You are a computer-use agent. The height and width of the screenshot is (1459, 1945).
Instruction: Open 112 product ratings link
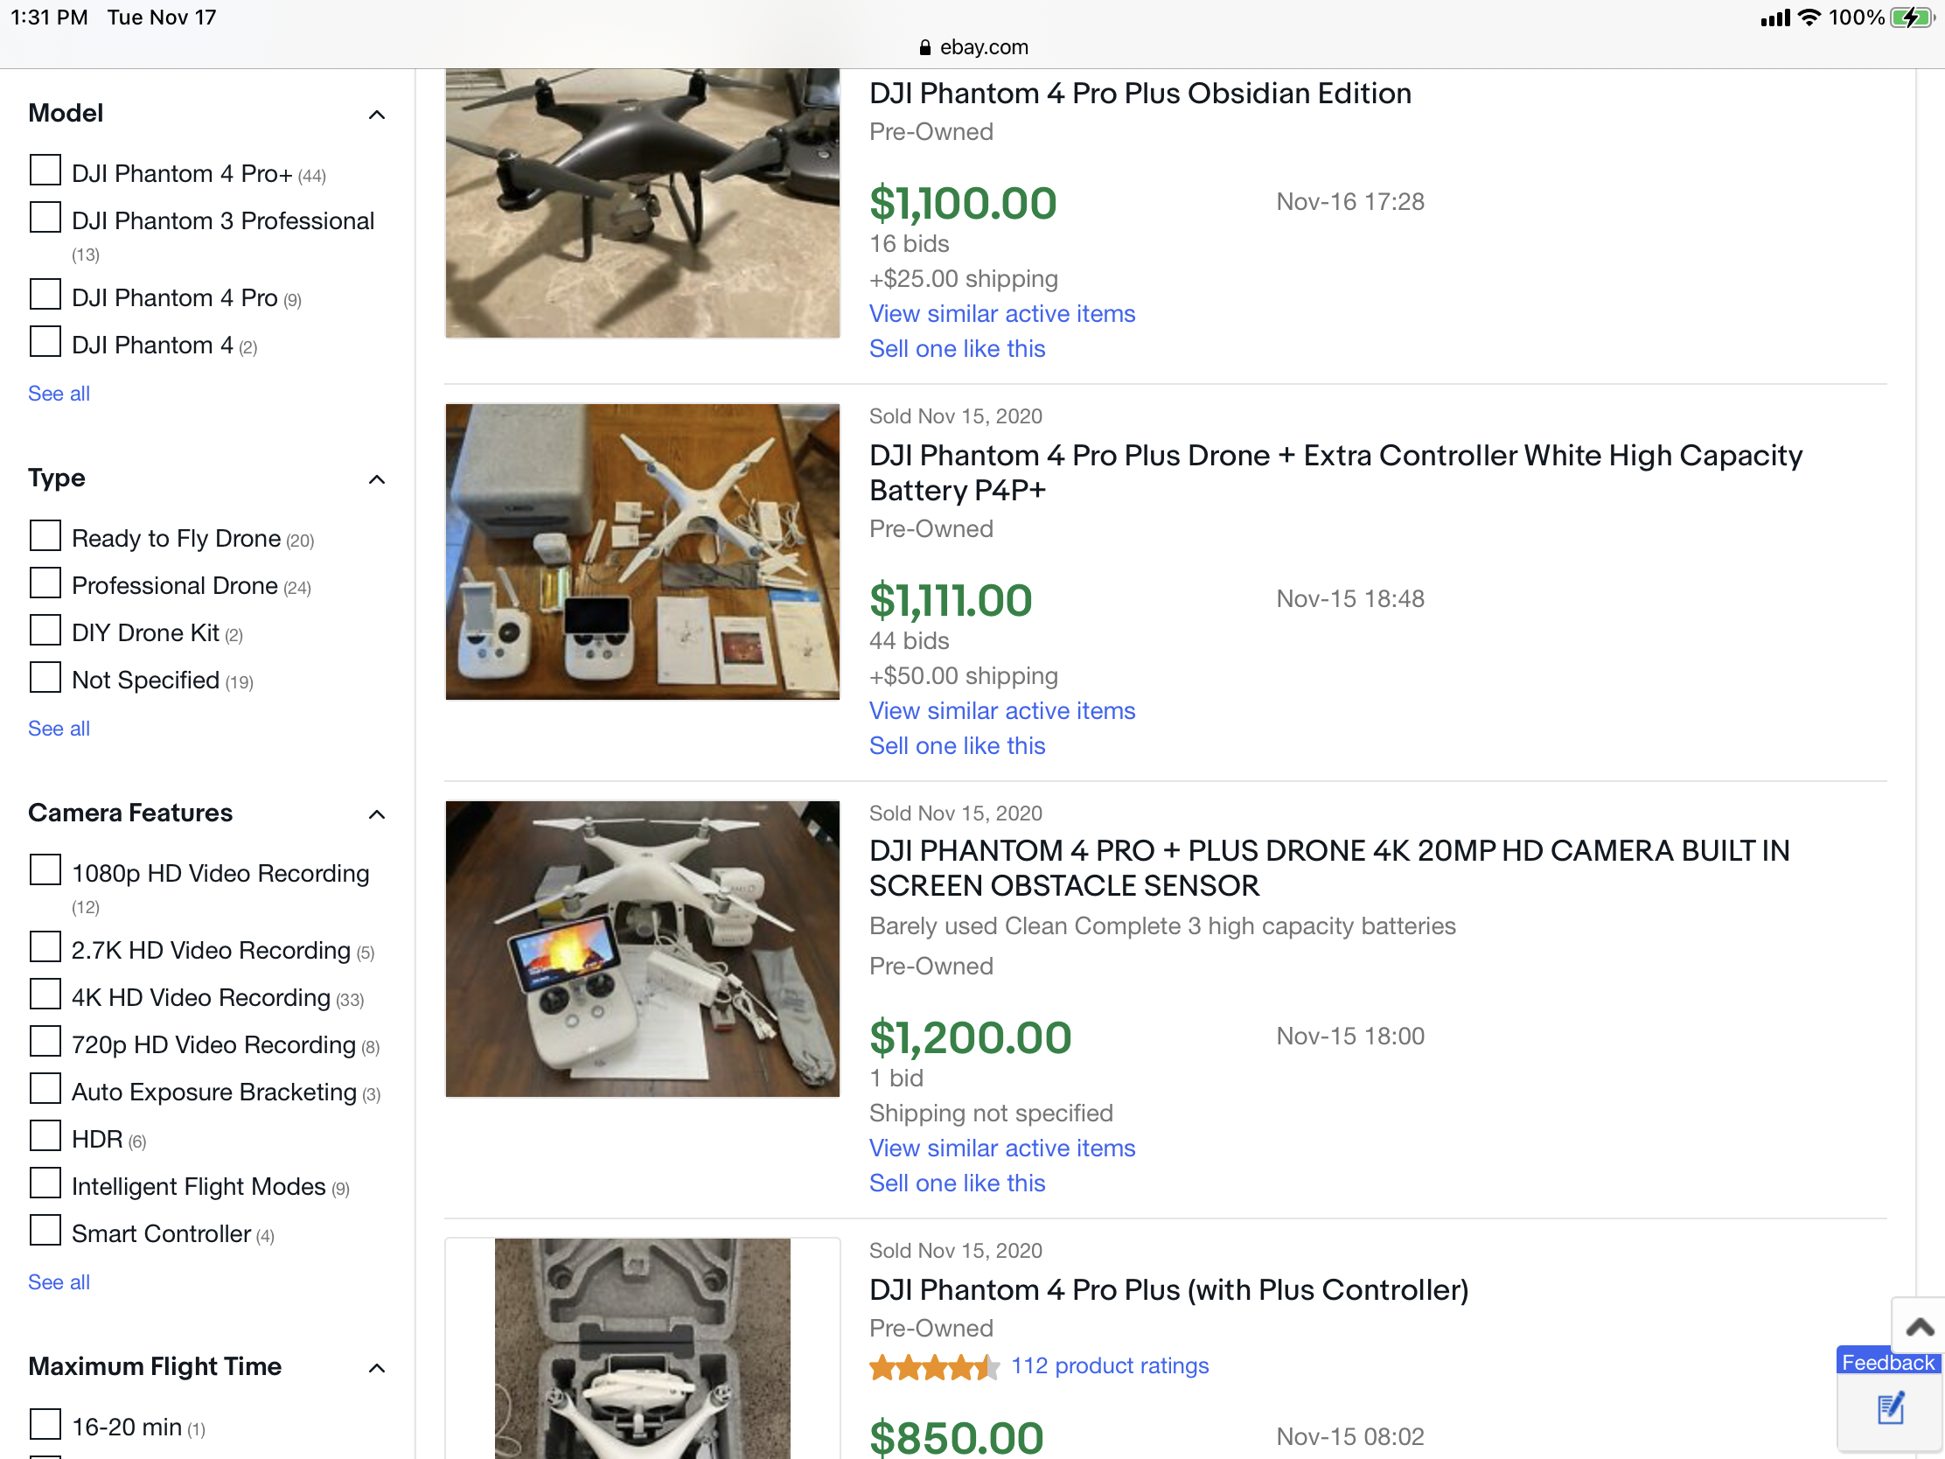[1110, 1365]
